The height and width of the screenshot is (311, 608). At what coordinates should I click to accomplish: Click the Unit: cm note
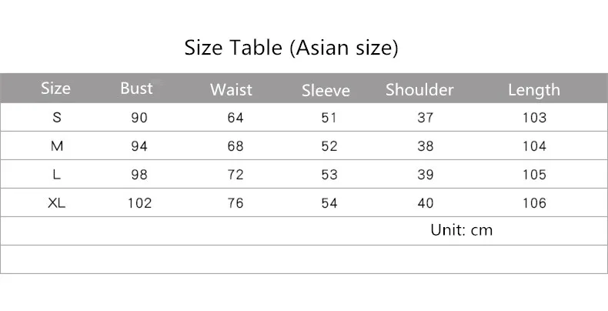point(462,230)
